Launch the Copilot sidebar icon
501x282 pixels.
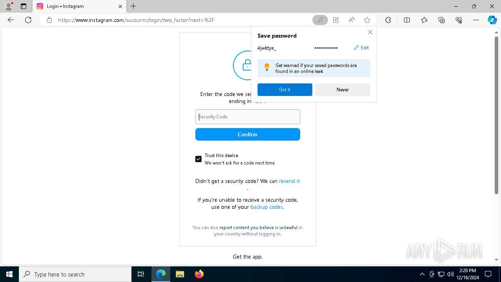pyautogui.click(x=492, y=20)
